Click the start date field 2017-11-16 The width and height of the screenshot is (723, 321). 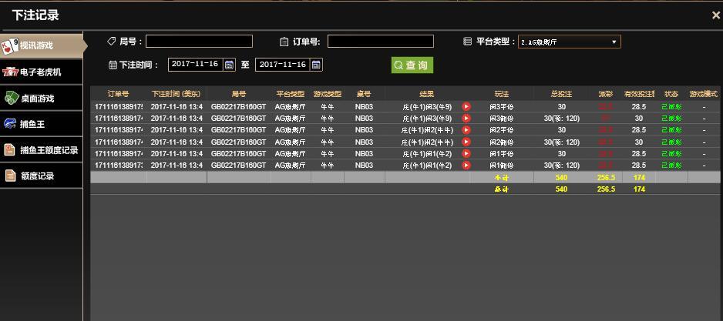pos(195,65)
